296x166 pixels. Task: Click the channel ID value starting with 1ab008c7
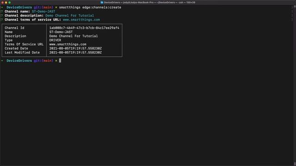coord(84,28)
